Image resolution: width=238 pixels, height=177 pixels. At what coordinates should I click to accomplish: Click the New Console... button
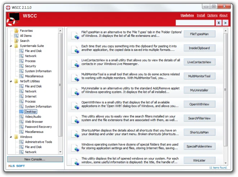point(35,159)
